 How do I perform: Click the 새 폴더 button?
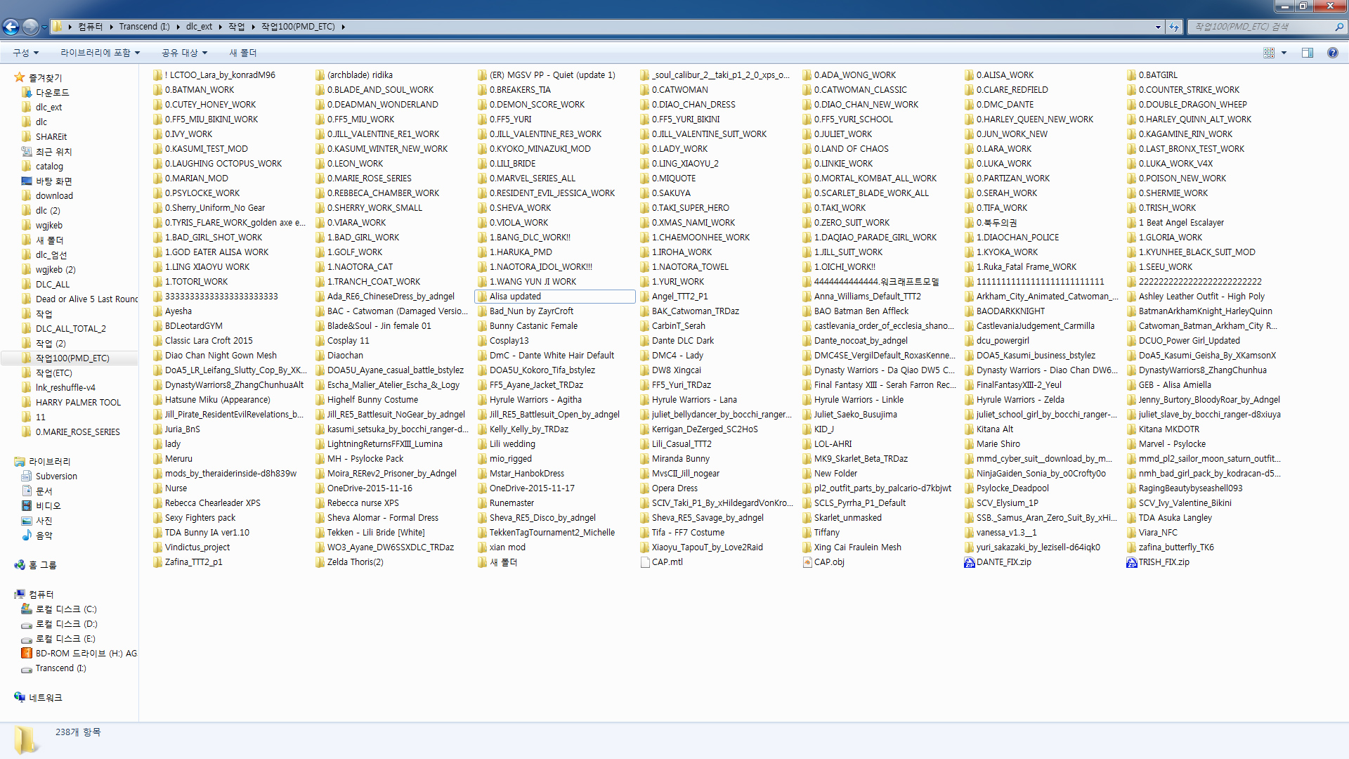[242, 53]
